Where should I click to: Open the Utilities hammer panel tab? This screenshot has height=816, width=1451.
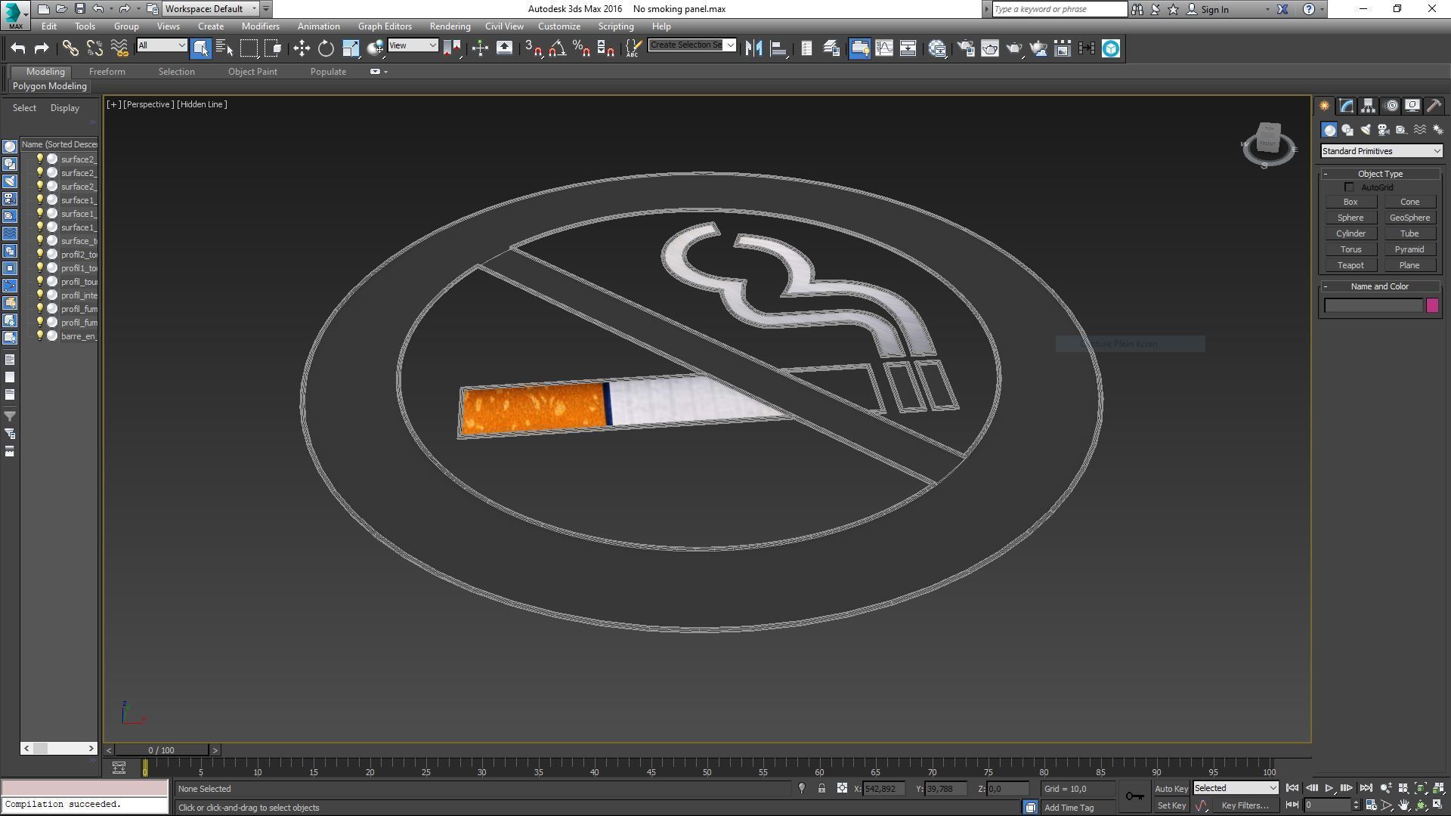pyautogui.click(x=1434, y=106)
